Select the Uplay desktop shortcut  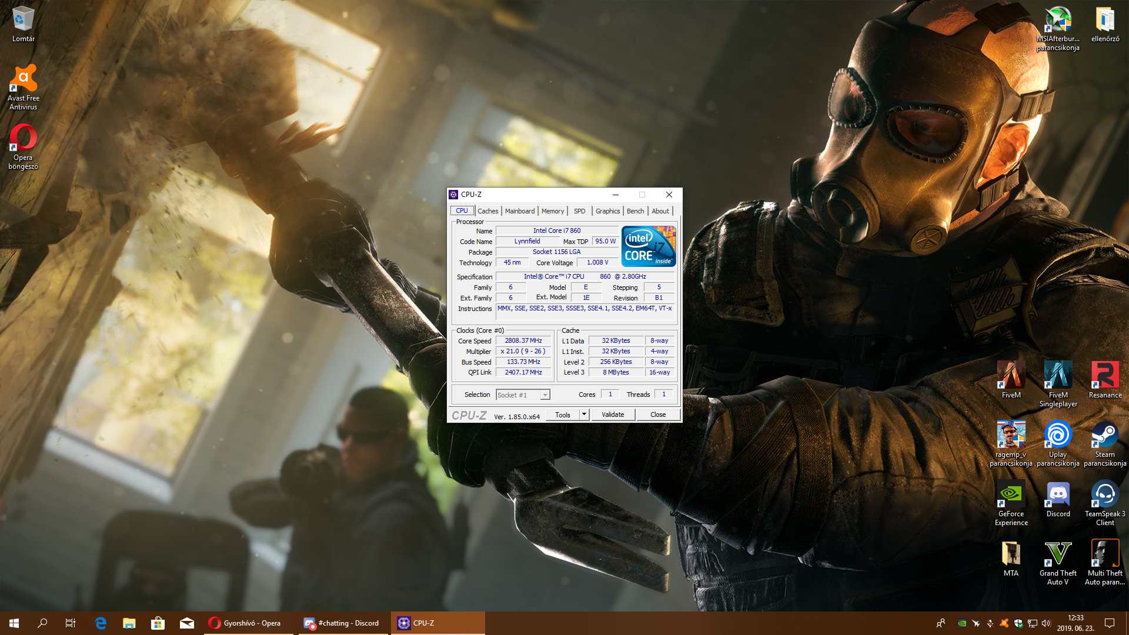[x=1058, y=444]
